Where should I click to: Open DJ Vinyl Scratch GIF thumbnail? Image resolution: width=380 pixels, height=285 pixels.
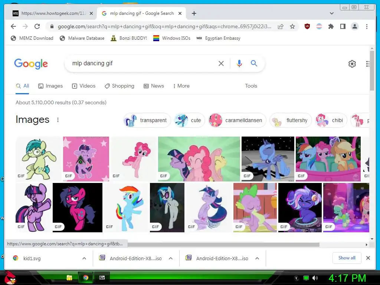[167, 207]
